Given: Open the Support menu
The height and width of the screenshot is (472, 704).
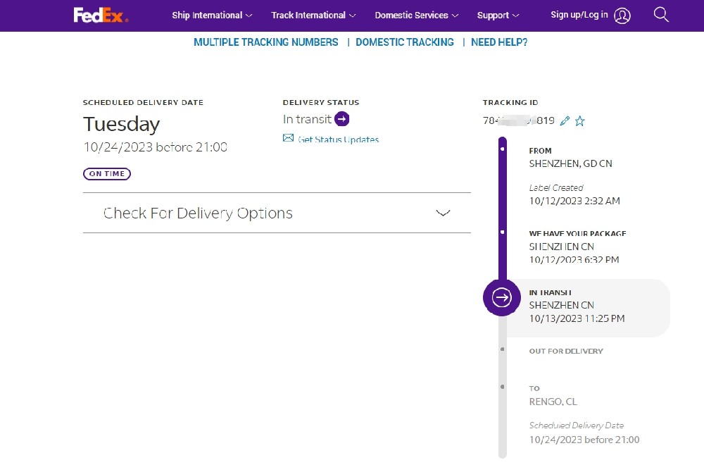Looking at the screenshot, I should coord(498,15).
